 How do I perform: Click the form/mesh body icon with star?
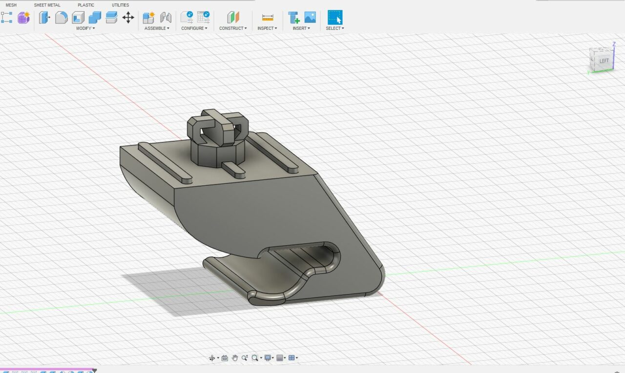coord(23,18)
